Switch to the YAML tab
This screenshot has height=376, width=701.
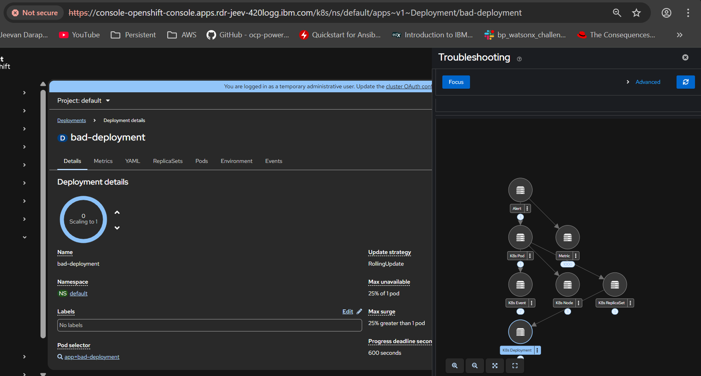pos(132,161)
